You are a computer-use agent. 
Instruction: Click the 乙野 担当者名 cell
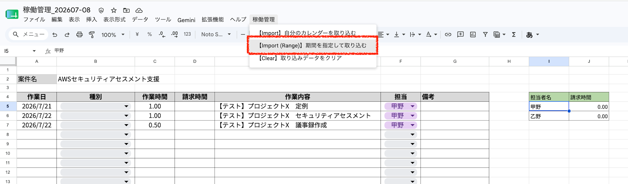tap(549, 116)
